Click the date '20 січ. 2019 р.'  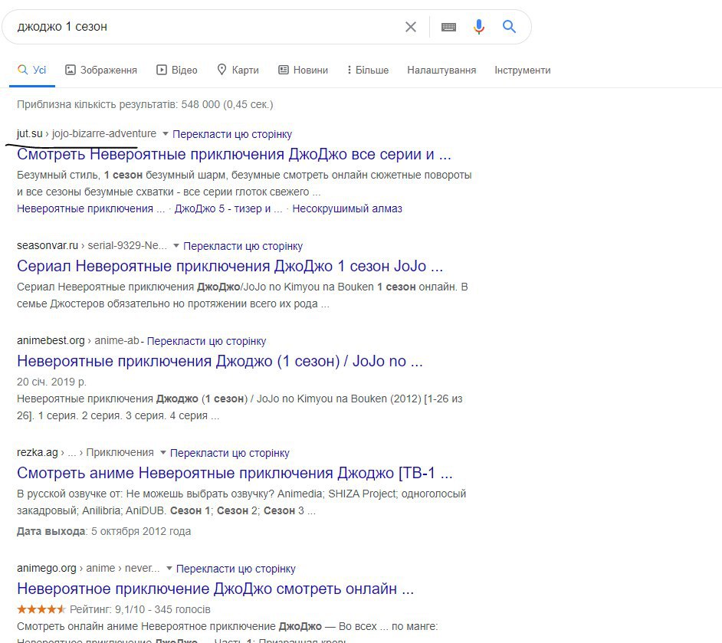[x=51, y=382]
